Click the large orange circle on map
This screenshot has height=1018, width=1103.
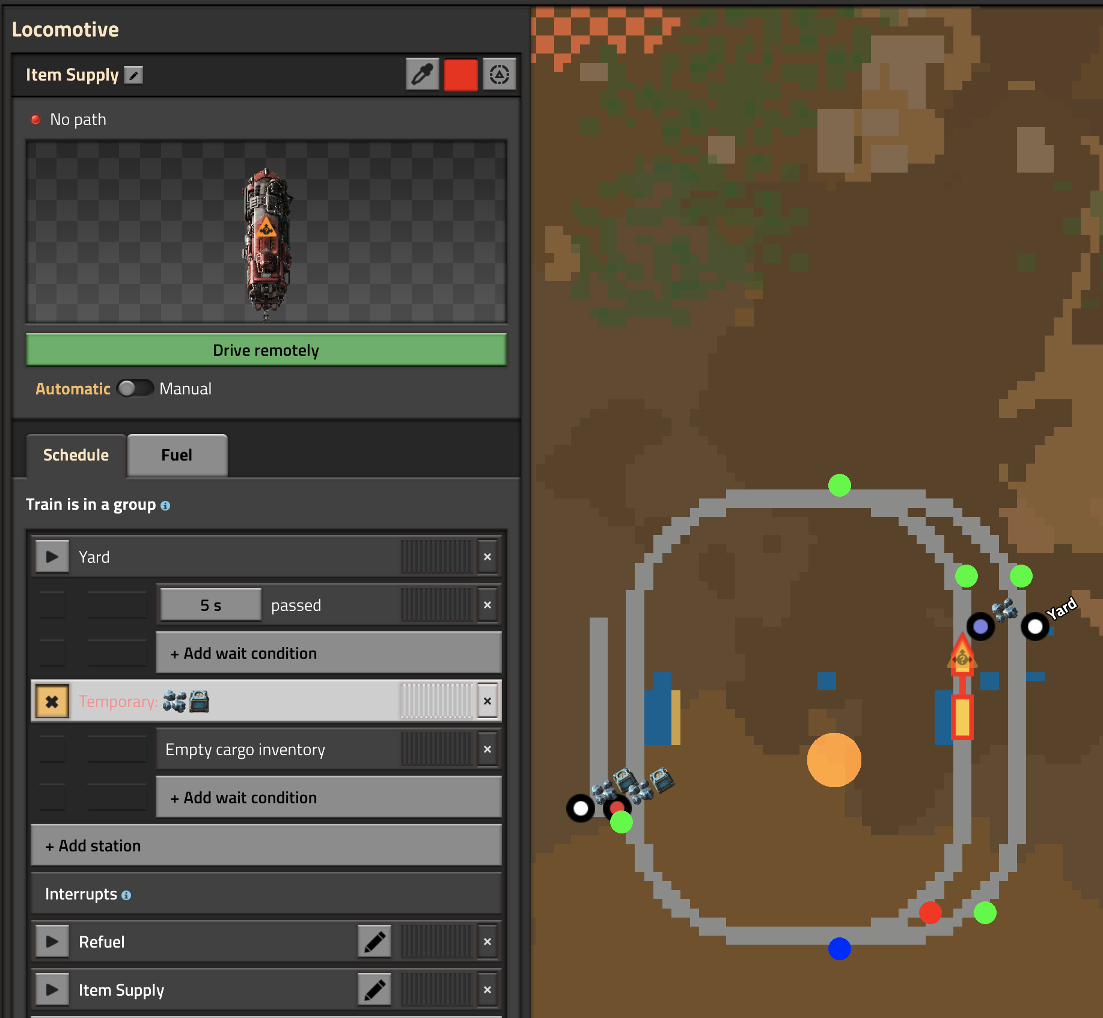click(834, 760)
